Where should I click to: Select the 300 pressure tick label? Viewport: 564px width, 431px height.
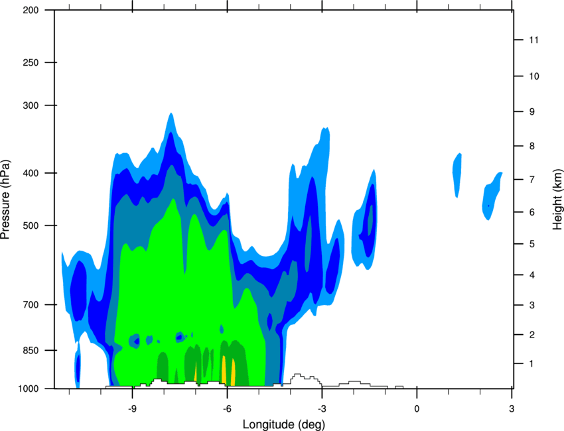(31, 105)
